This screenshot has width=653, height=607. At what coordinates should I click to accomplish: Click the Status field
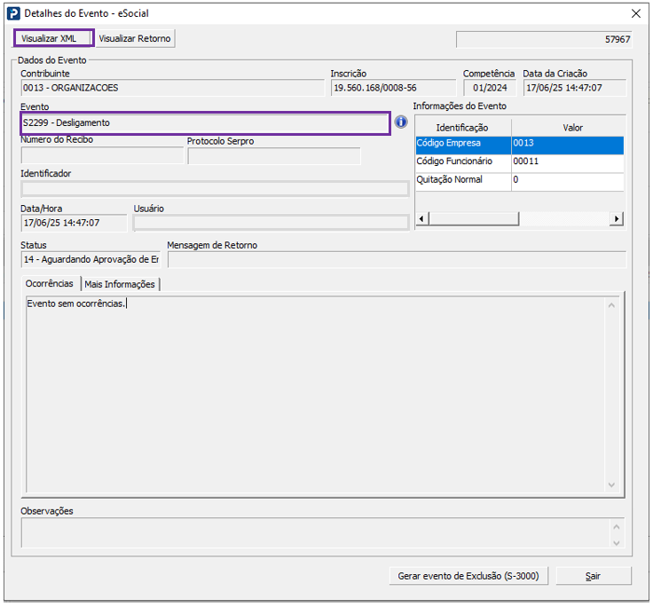(x=90, y=259)
